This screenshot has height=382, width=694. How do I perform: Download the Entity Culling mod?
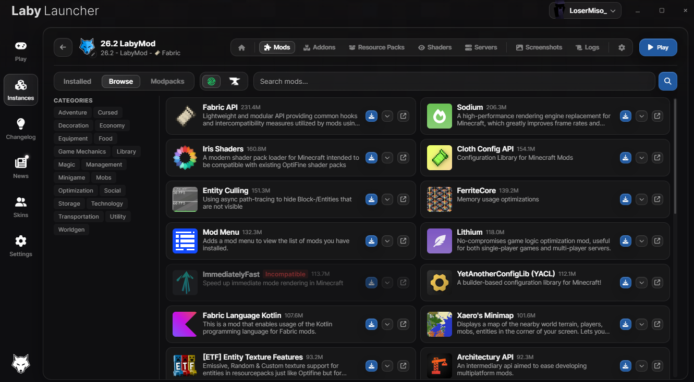pos(371,199)
